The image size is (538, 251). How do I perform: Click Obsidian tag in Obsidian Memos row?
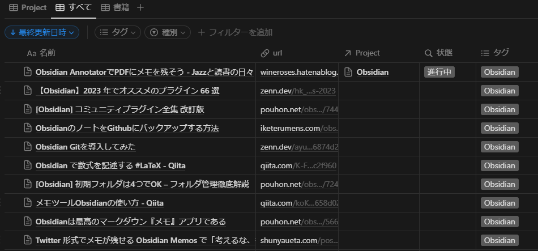click(499, 240)
